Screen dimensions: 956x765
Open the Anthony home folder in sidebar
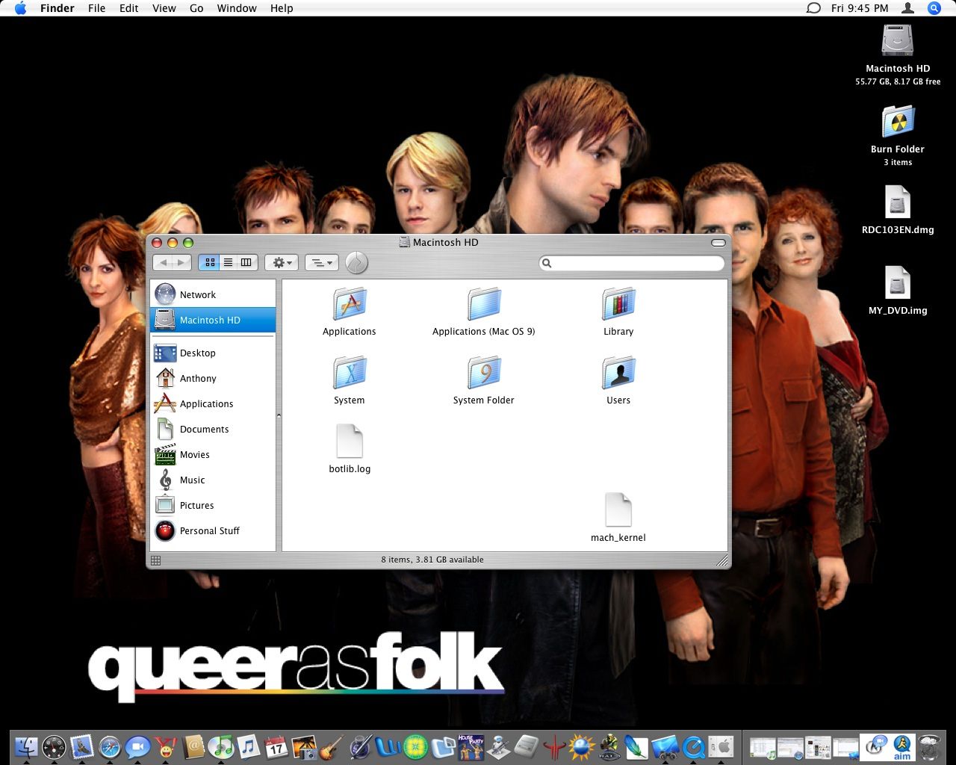coord(213,378)
